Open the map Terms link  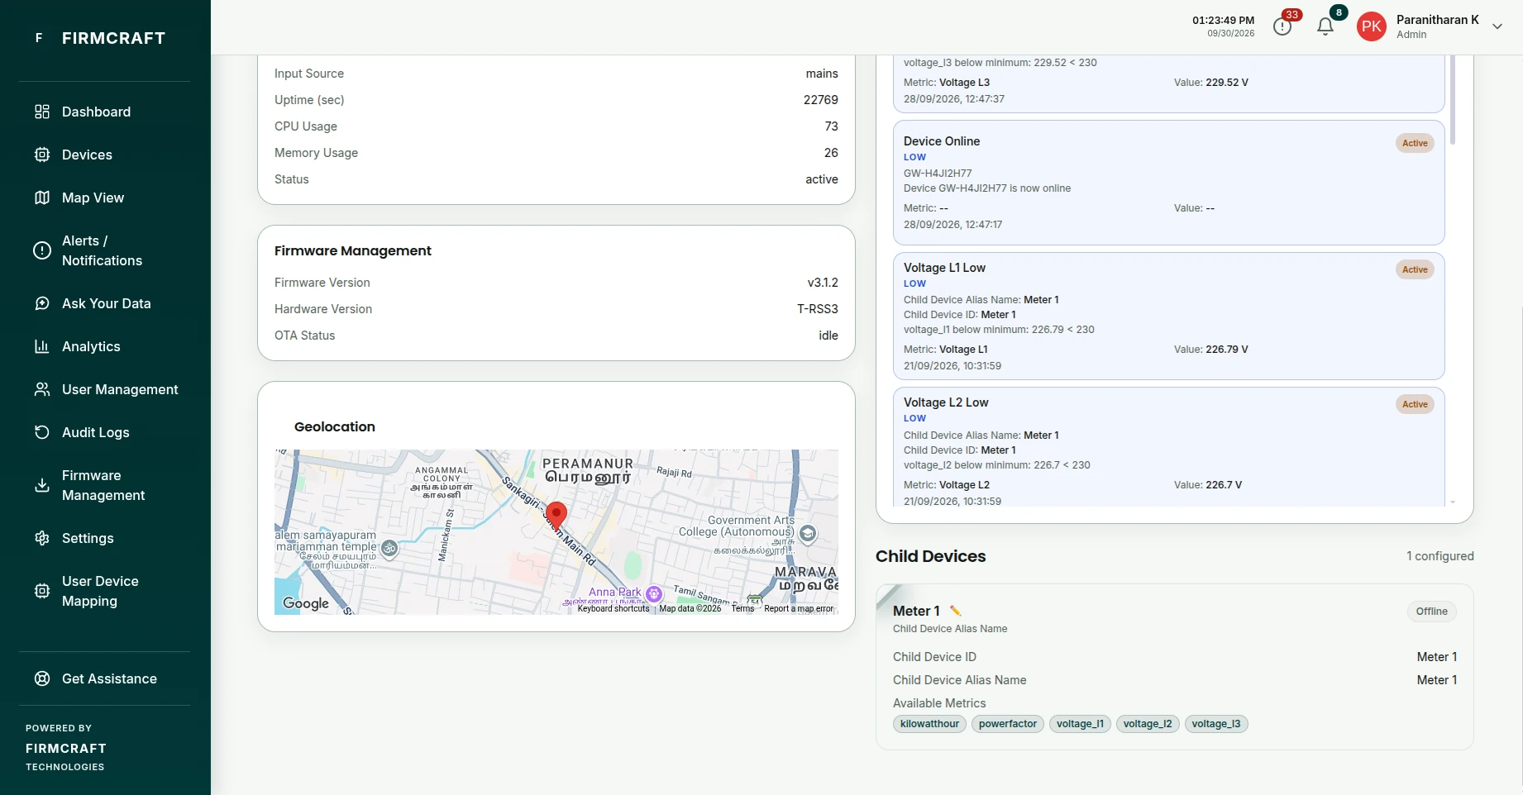click(742, 609)
